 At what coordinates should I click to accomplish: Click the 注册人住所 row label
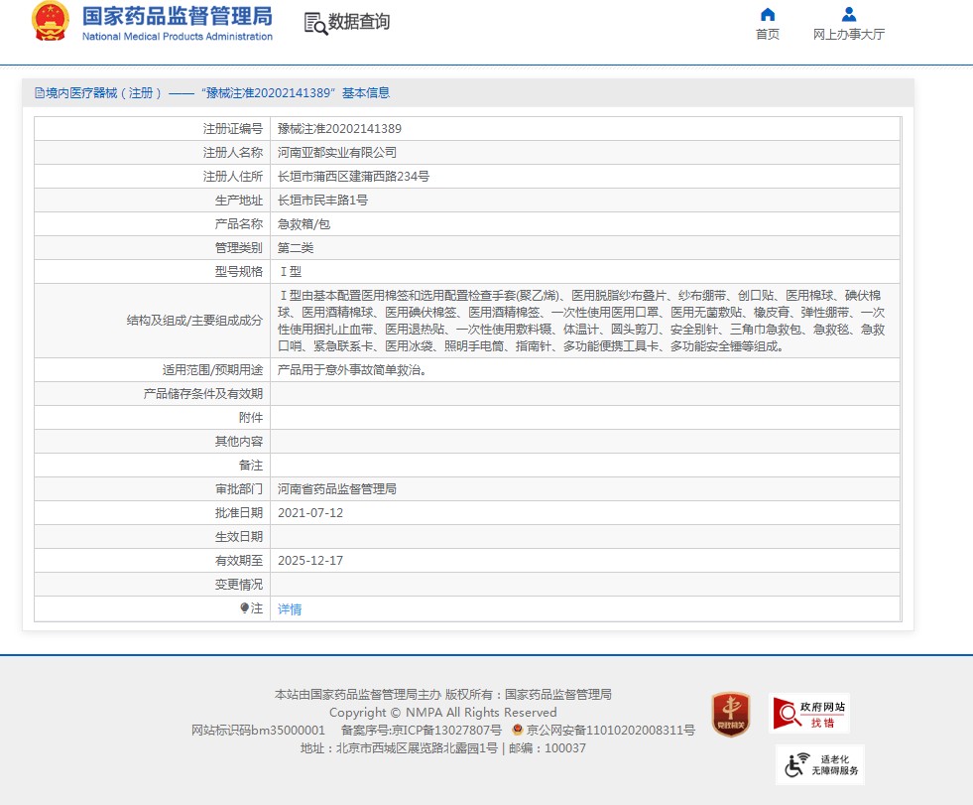233,177
